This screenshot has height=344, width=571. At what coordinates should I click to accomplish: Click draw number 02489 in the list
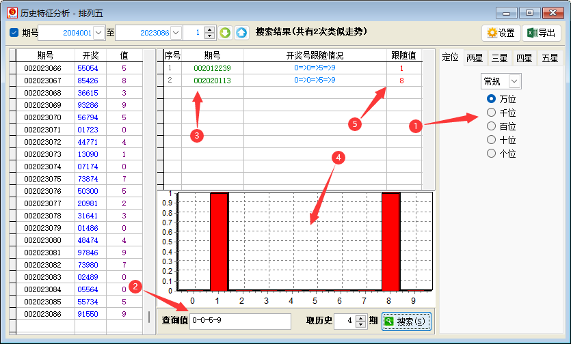point(88,277)
